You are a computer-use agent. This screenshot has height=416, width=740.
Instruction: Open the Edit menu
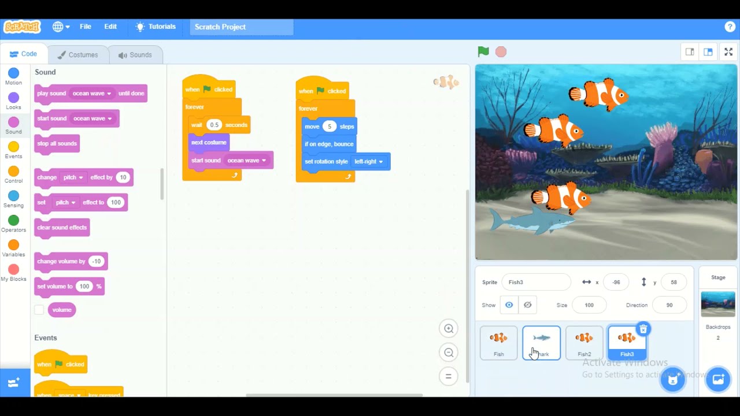[110, 27]
